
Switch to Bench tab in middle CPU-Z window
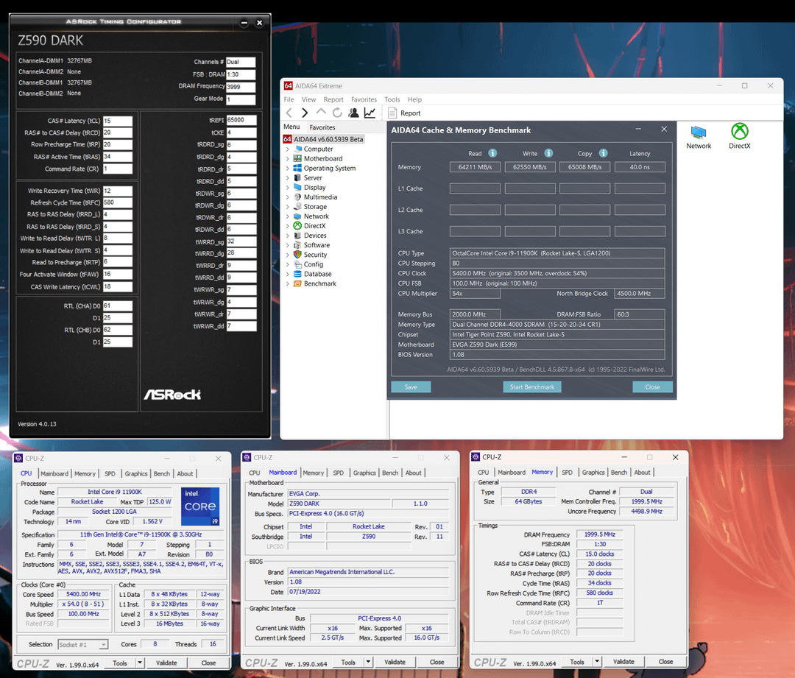point(390,473)
